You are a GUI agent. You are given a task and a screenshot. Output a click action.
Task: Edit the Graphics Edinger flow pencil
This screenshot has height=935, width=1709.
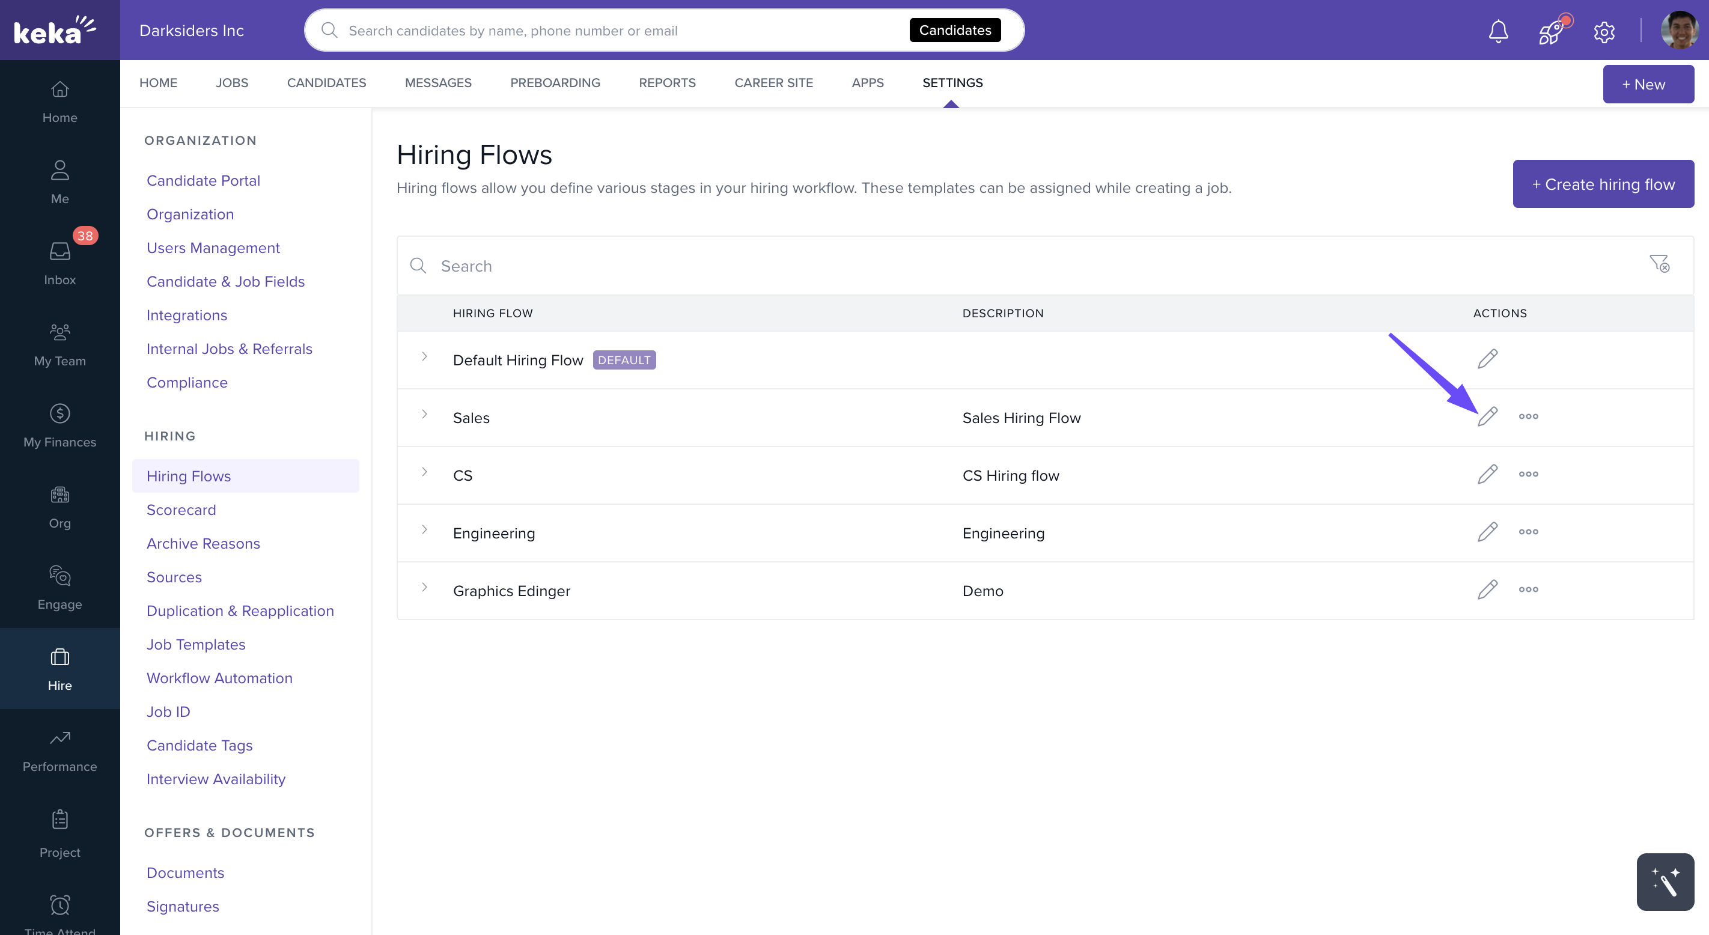coord(1487,589)
